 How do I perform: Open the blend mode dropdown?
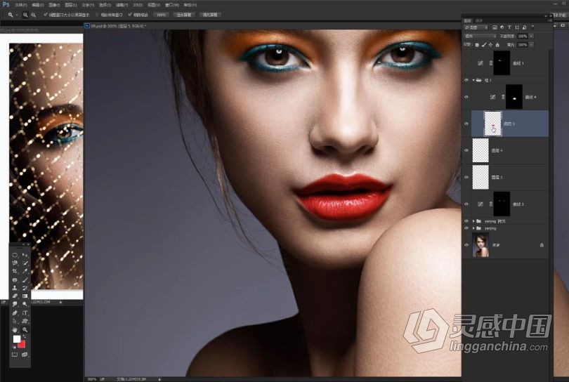pos(480,36)
